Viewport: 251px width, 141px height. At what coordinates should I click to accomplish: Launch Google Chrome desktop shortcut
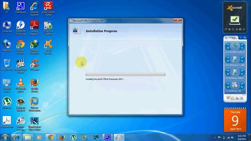pyautogui.click(x=20, y=47)
